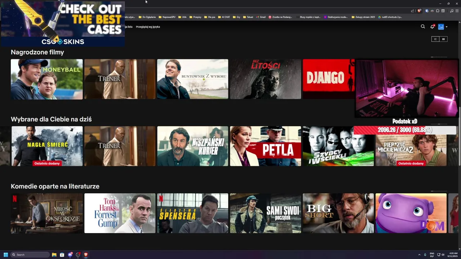Open 'Śledztwo Spensera' thumbnail

pyautogui.click(x=193, y=213)
